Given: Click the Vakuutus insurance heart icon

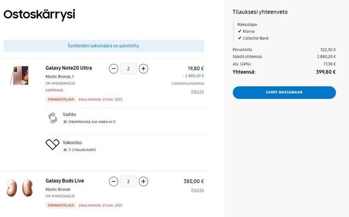Looking at the screenshot, I should pos(53,145).
